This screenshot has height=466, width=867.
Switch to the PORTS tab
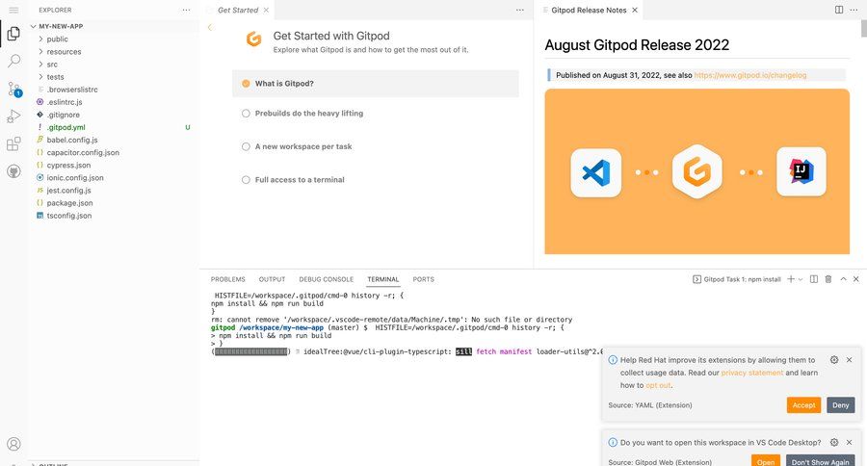(424, 279)
